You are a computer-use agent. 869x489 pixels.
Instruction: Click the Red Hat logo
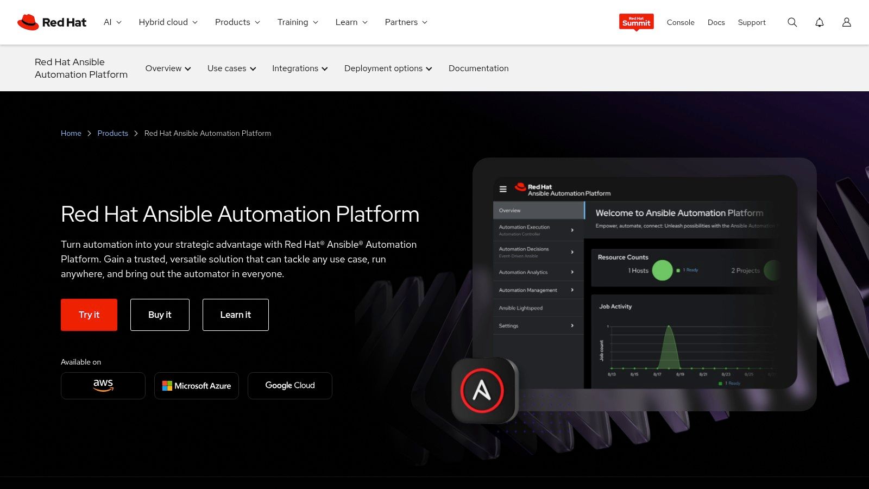pyautogui.click(x=52, y=22)
